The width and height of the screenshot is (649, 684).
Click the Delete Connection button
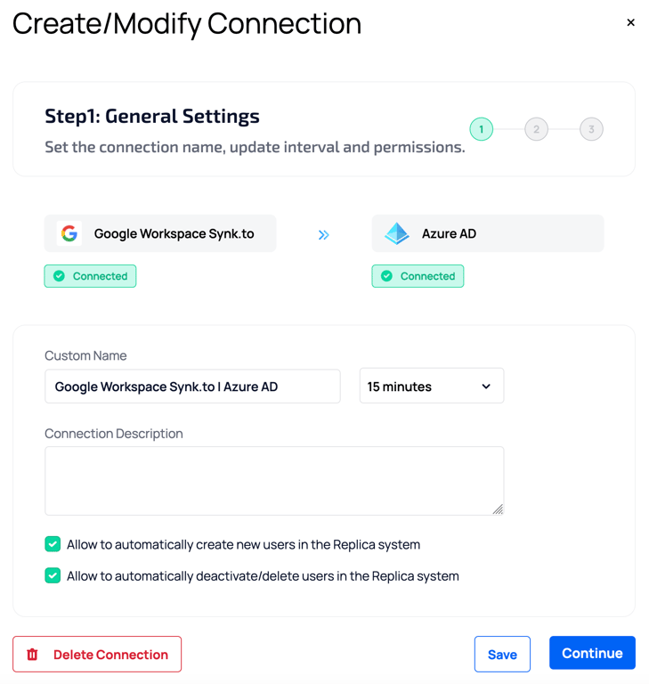click(x=97, y=655)
